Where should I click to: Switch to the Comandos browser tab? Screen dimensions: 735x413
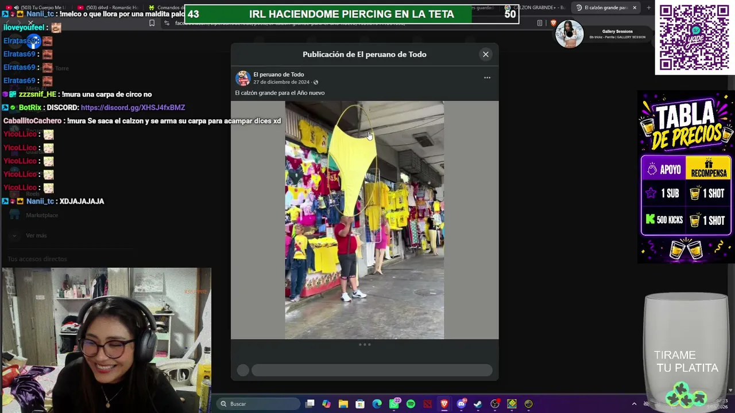tap(165, 7)
